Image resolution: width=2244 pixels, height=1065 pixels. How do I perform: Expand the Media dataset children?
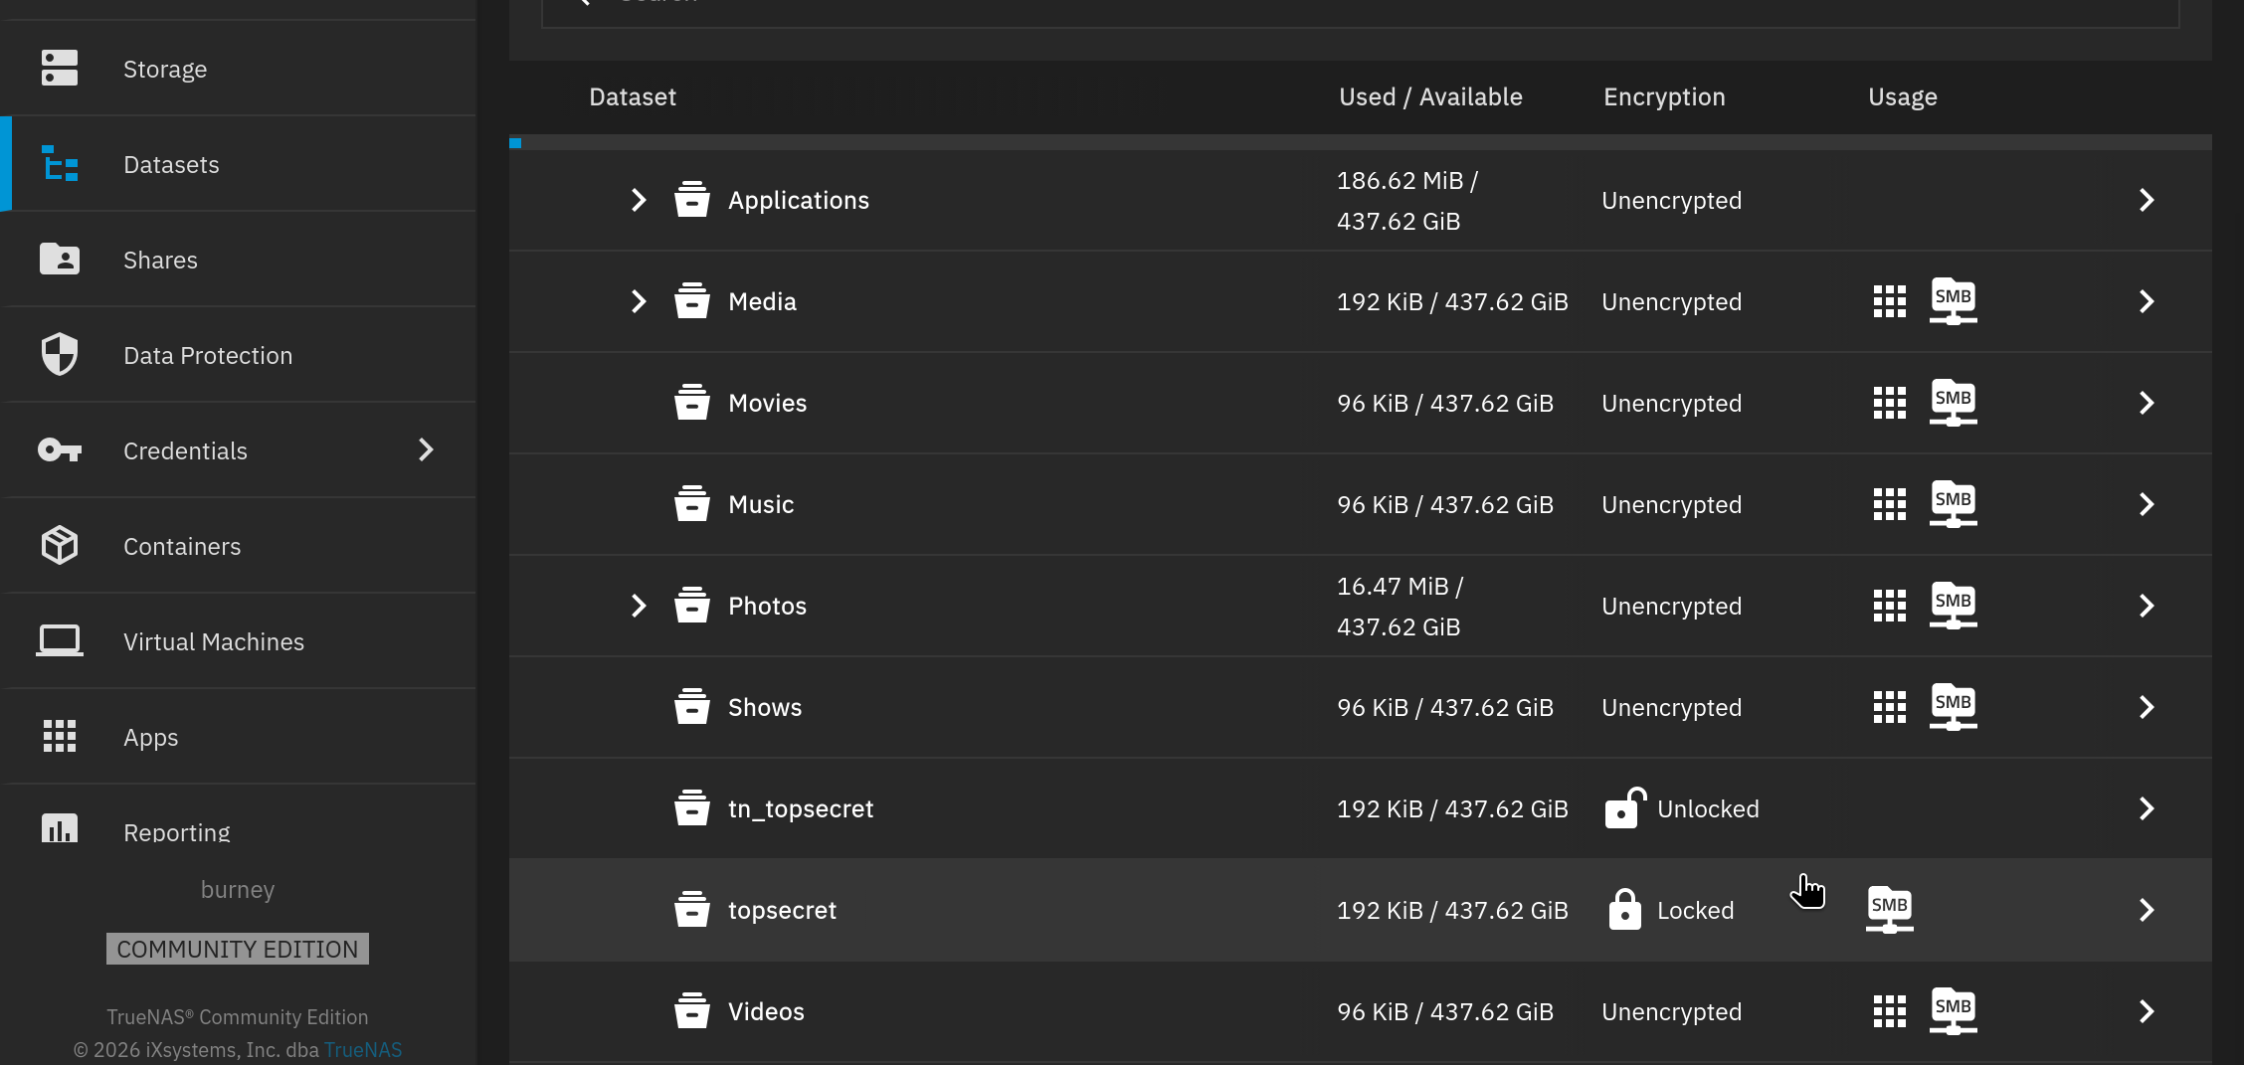639,301
